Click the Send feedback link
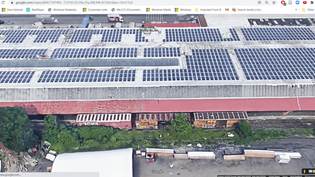This screenshot has height=177, width=315. [296, 176]
